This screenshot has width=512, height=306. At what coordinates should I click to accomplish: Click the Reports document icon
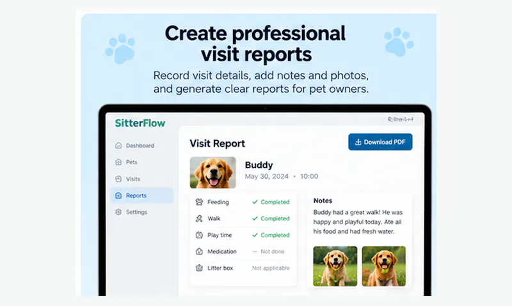(118, 195)
